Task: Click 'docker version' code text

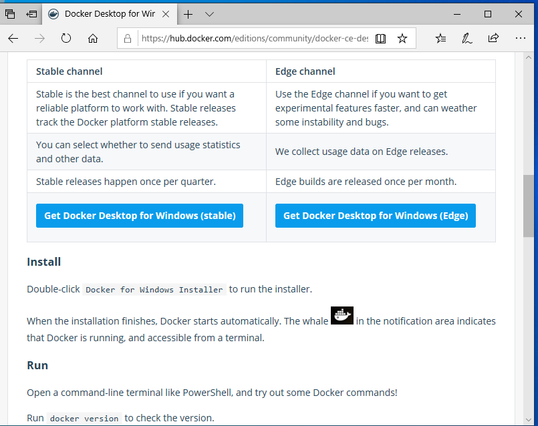Action: [x=84, y=419]
